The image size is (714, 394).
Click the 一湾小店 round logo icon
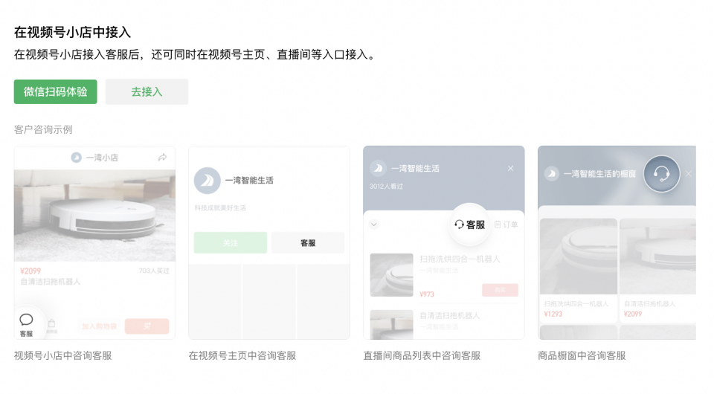76,158
